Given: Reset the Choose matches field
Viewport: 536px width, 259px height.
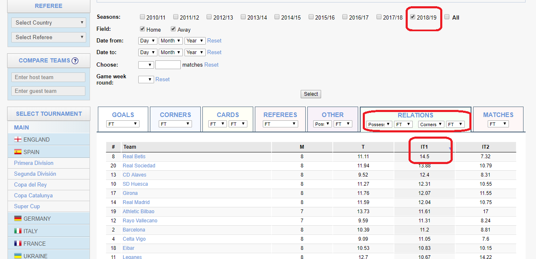Looking at the screenshot, I should point(212,65).
